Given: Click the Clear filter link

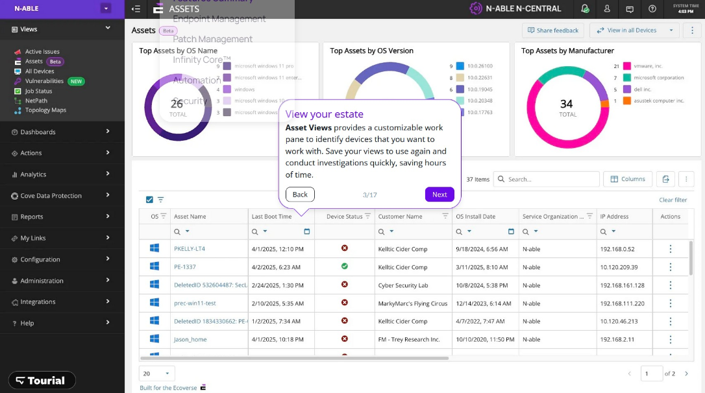Looking at the screenshot, I should tap(673, 200).
